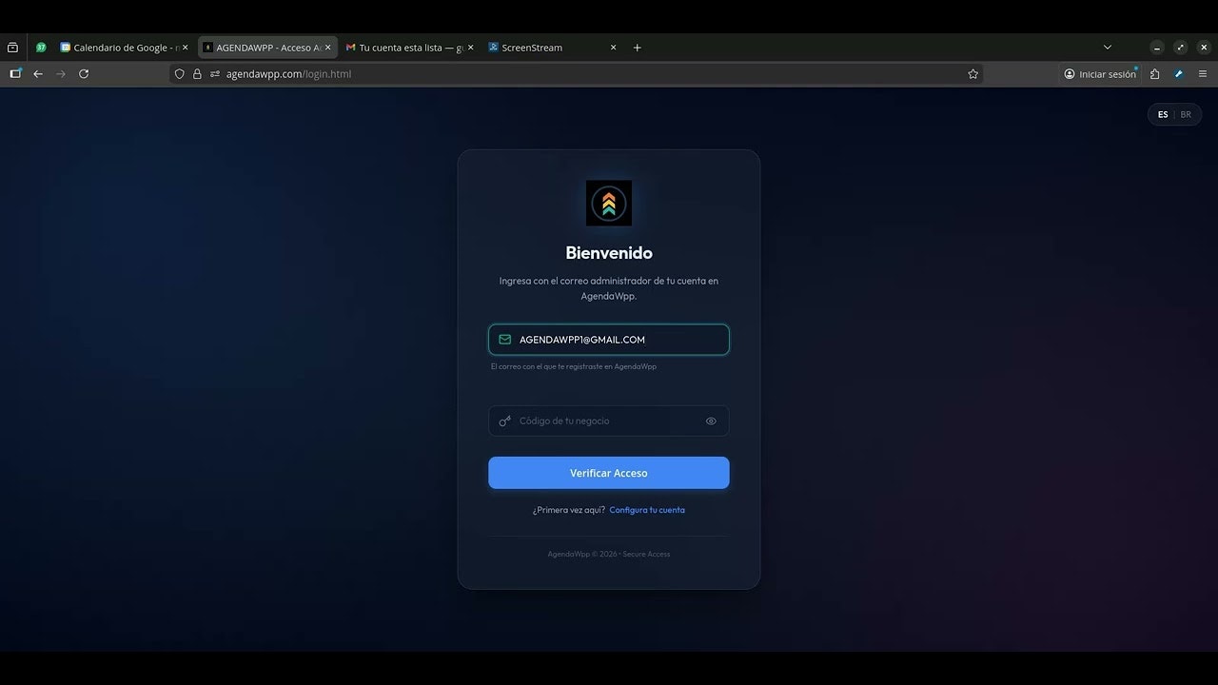The height and width of the screenshot is (685, 1218).
Task: Click the key icon in code field
Action: tap(505, 421)
